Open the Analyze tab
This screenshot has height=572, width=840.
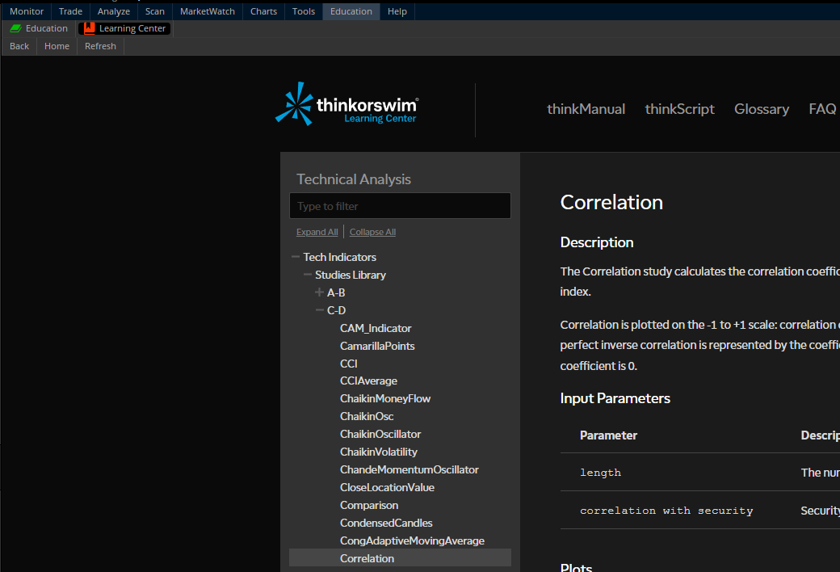pos(113,11)
